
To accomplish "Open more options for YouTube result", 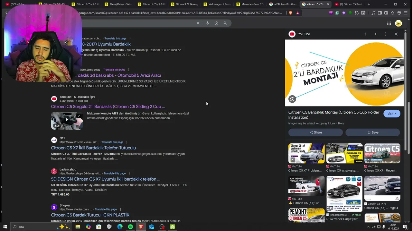I will (x=99, y=101).
